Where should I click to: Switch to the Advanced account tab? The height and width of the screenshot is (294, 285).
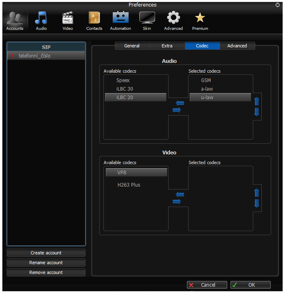[237, 46]
